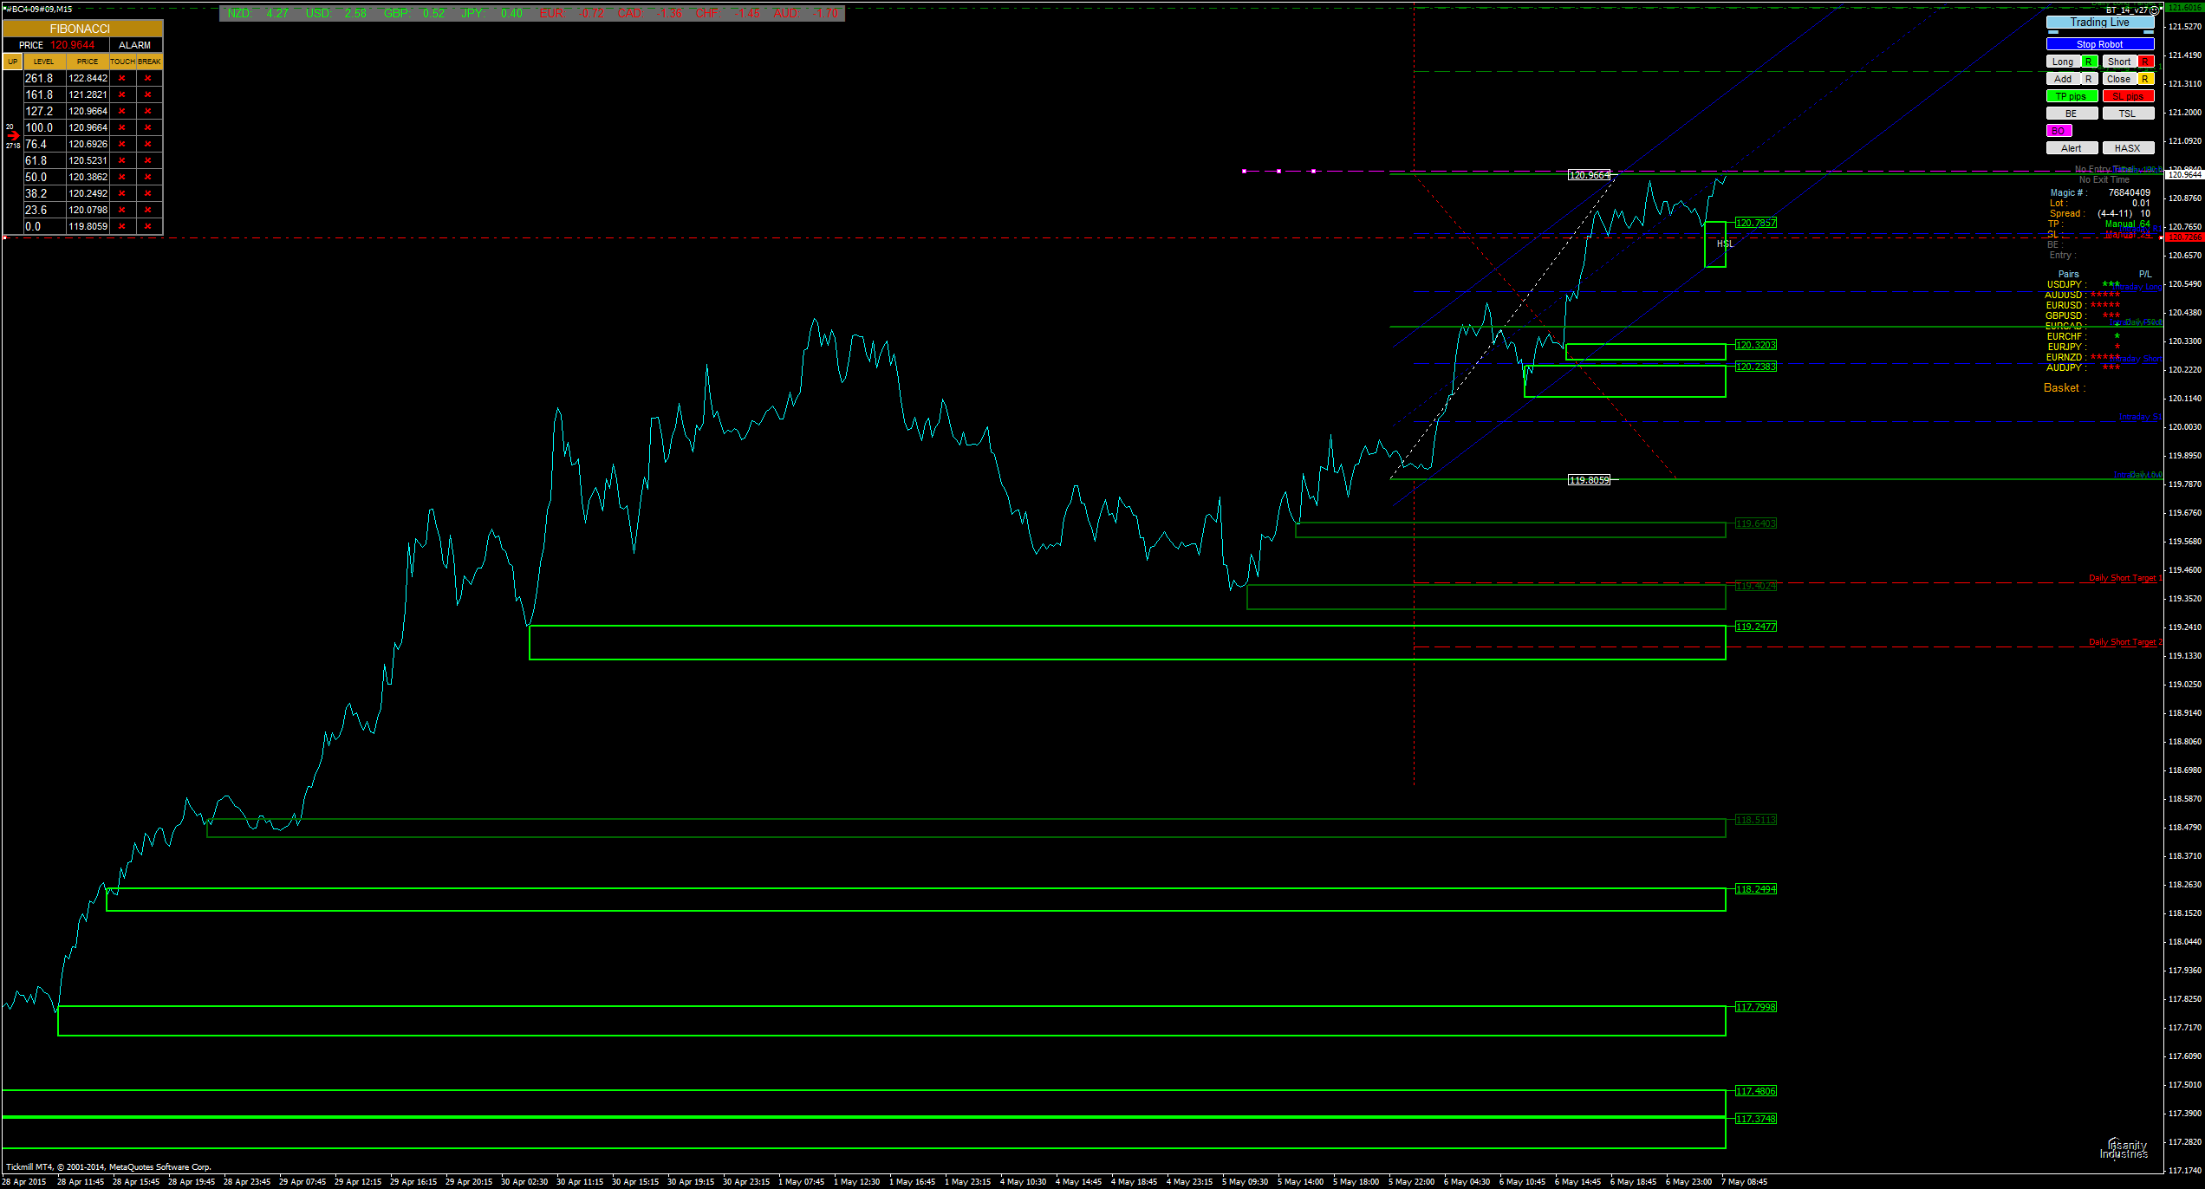Click the 120.3203 zone price label

pos(1756,345)
